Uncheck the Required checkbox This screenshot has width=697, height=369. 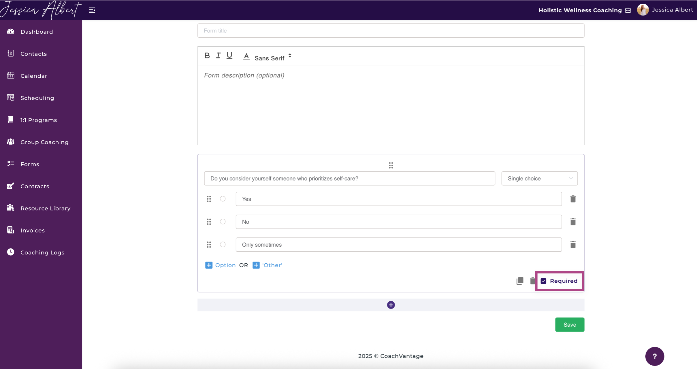point(543,281)
